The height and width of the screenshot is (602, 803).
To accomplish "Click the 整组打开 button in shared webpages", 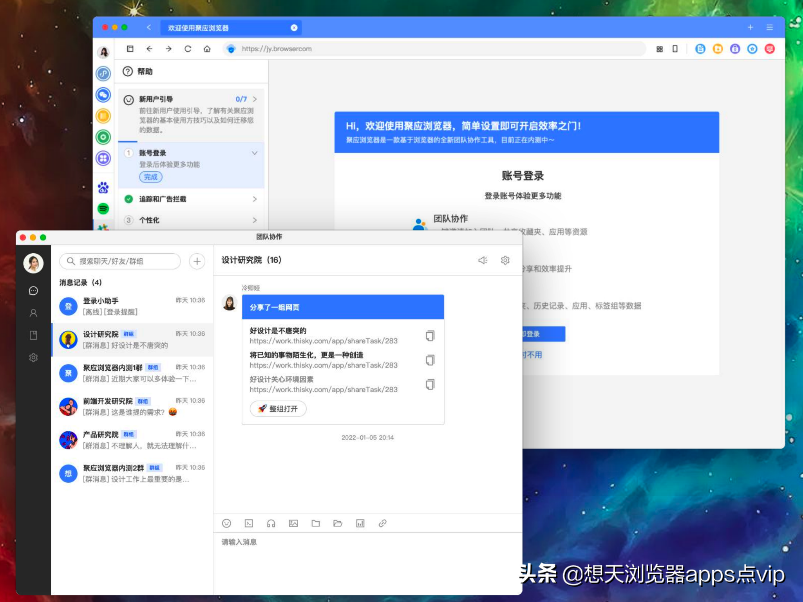I will click(278, 408).
